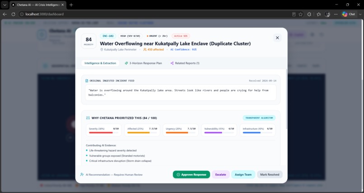Viewport: 364px width, 193px height.
Task: Open the browser settings ellipsis menu
Action: coord(336,14)
